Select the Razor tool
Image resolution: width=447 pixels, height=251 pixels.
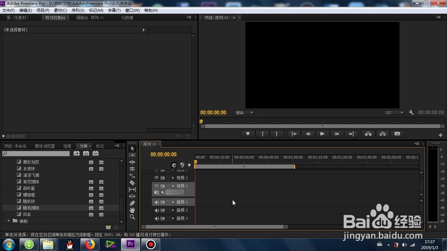click(132, 183)
